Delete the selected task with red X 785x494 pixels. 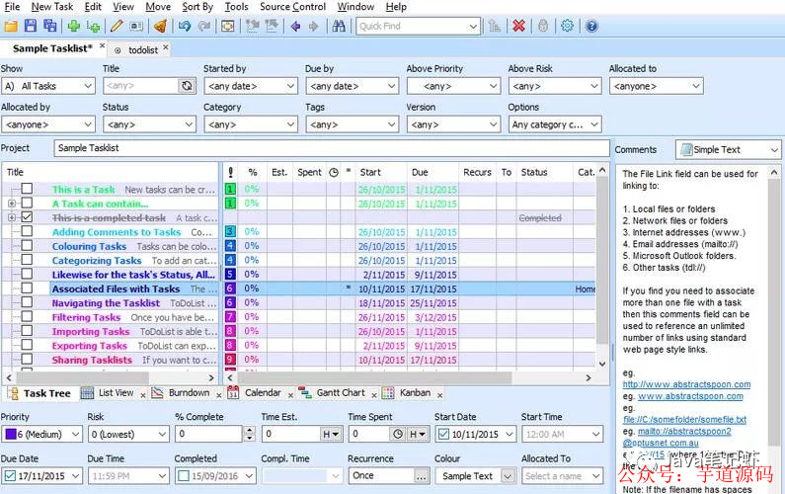[x=518, y=26]
